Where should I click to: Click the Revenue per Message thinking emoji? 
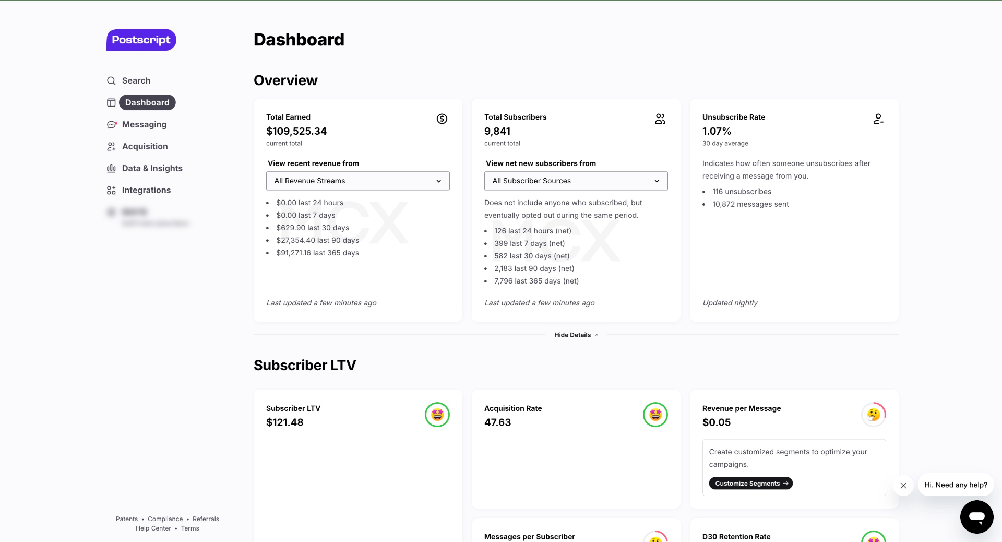(x=874, y=415)
